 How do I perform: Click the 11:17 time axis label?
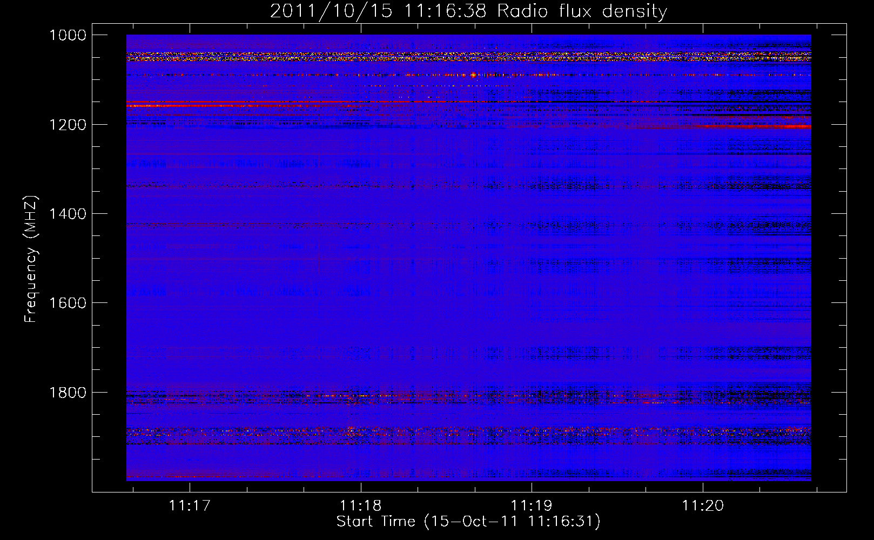pos(189,505)
